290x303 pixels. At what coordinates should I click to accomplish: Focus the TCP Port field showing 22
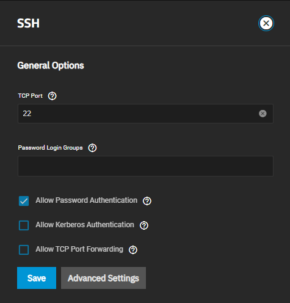(145, 114)
